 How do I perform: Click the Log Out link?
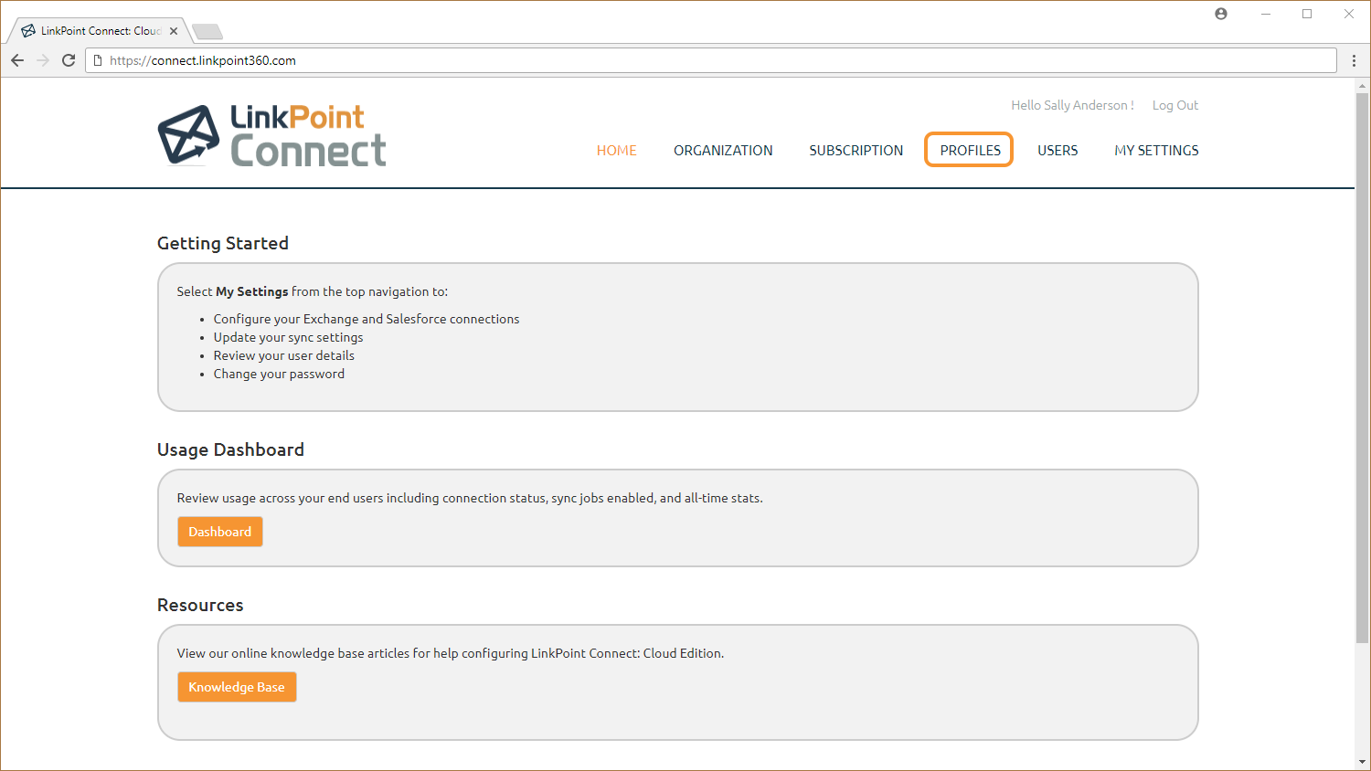(x=1175, y=105)
